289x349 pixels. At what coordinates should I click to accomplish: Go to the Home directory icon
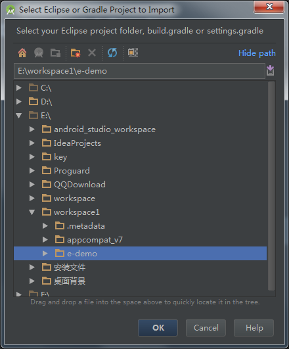[x=22, y=53]
